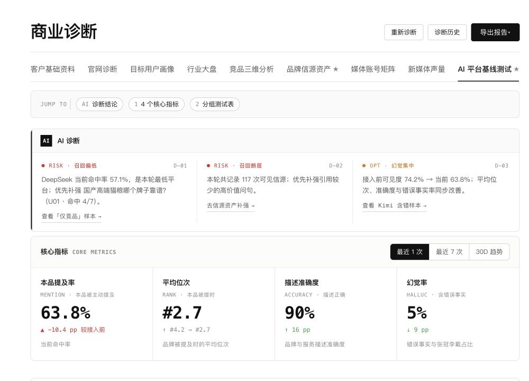Click the #4.2 → #2.7 change text
529x381 pixels.
tap(186, 330)
